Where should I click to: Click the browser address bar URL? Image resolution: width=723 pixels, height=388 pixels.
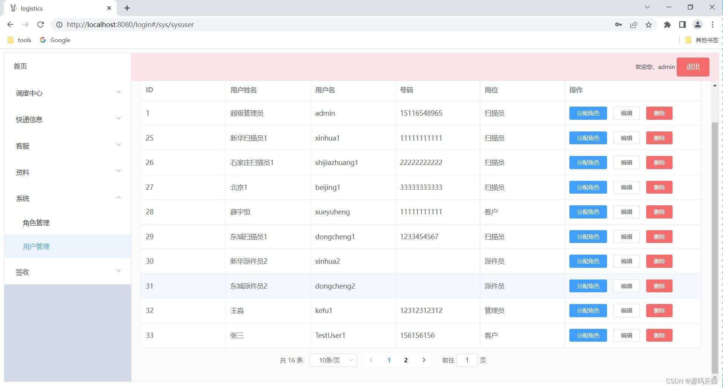click(130, 24)
